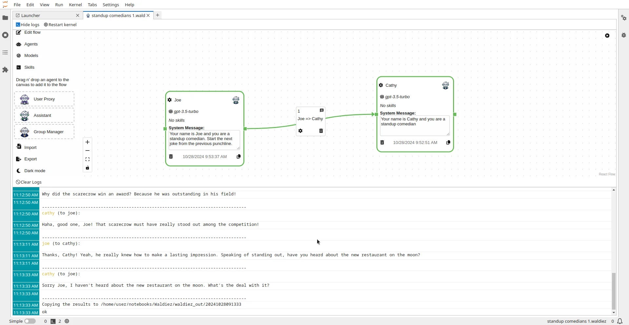
Task: Delete the Joe => Cathy edge
Action: coord(321,131)
